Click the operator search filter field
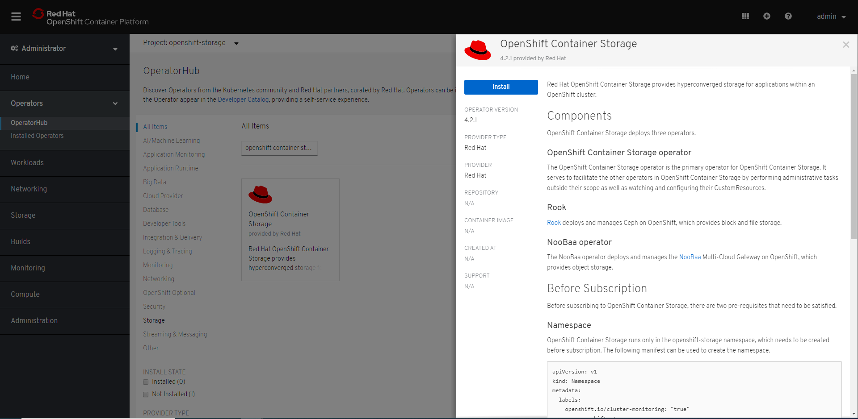This screenshot has width=858, height=419. click(x=279, y=148)
